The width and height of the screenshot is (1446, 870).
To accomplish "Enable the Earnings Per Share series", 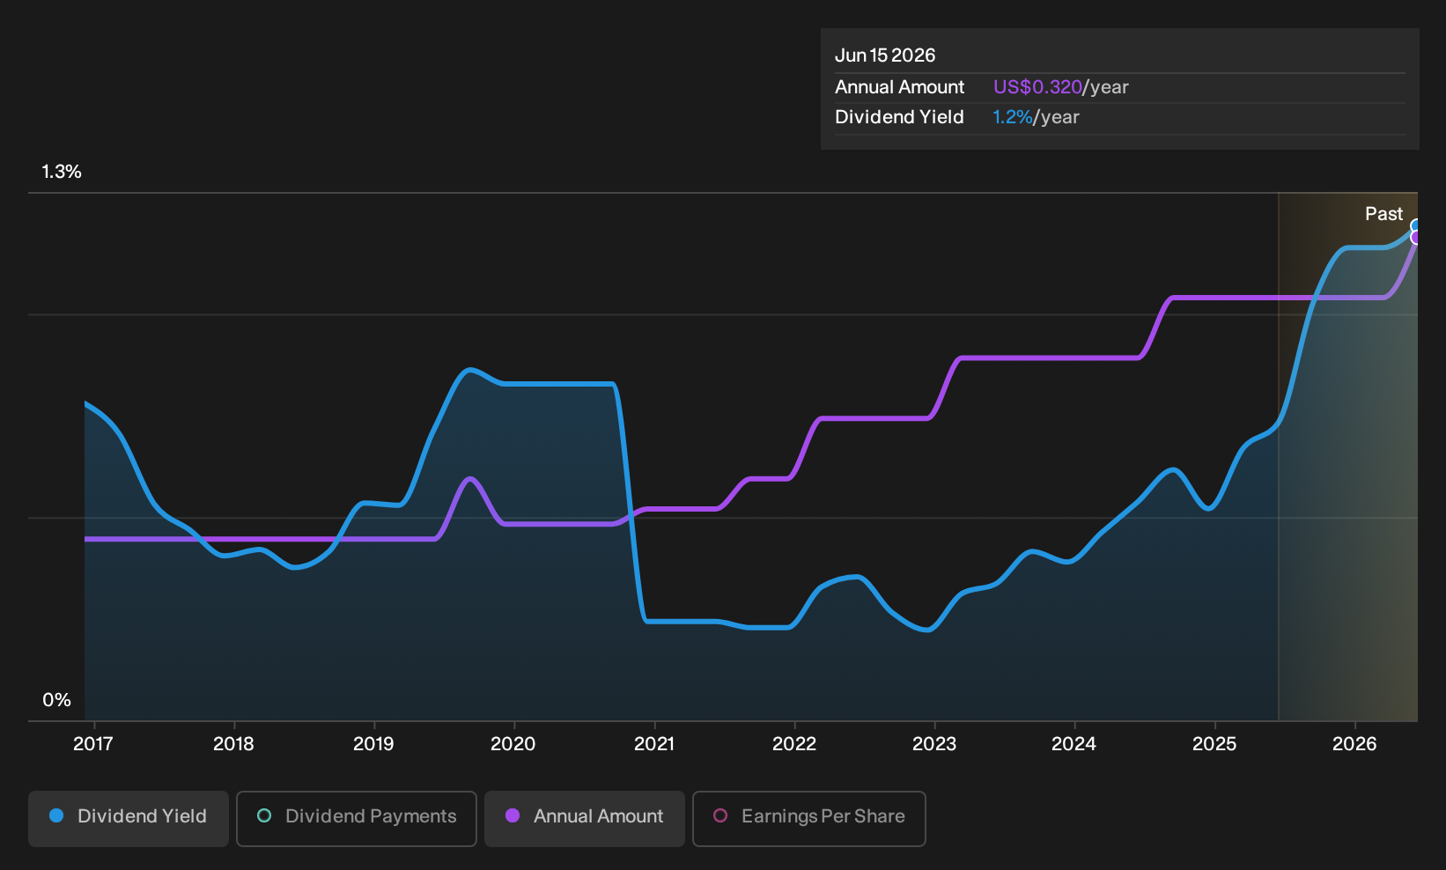I will point(809,819).
